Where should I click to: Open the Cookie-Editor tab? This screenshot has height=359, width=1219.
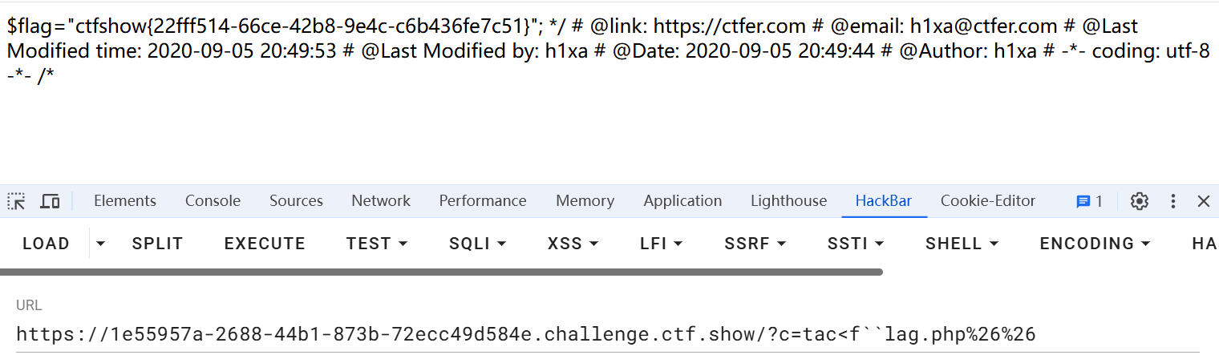[x=988, y=201]
